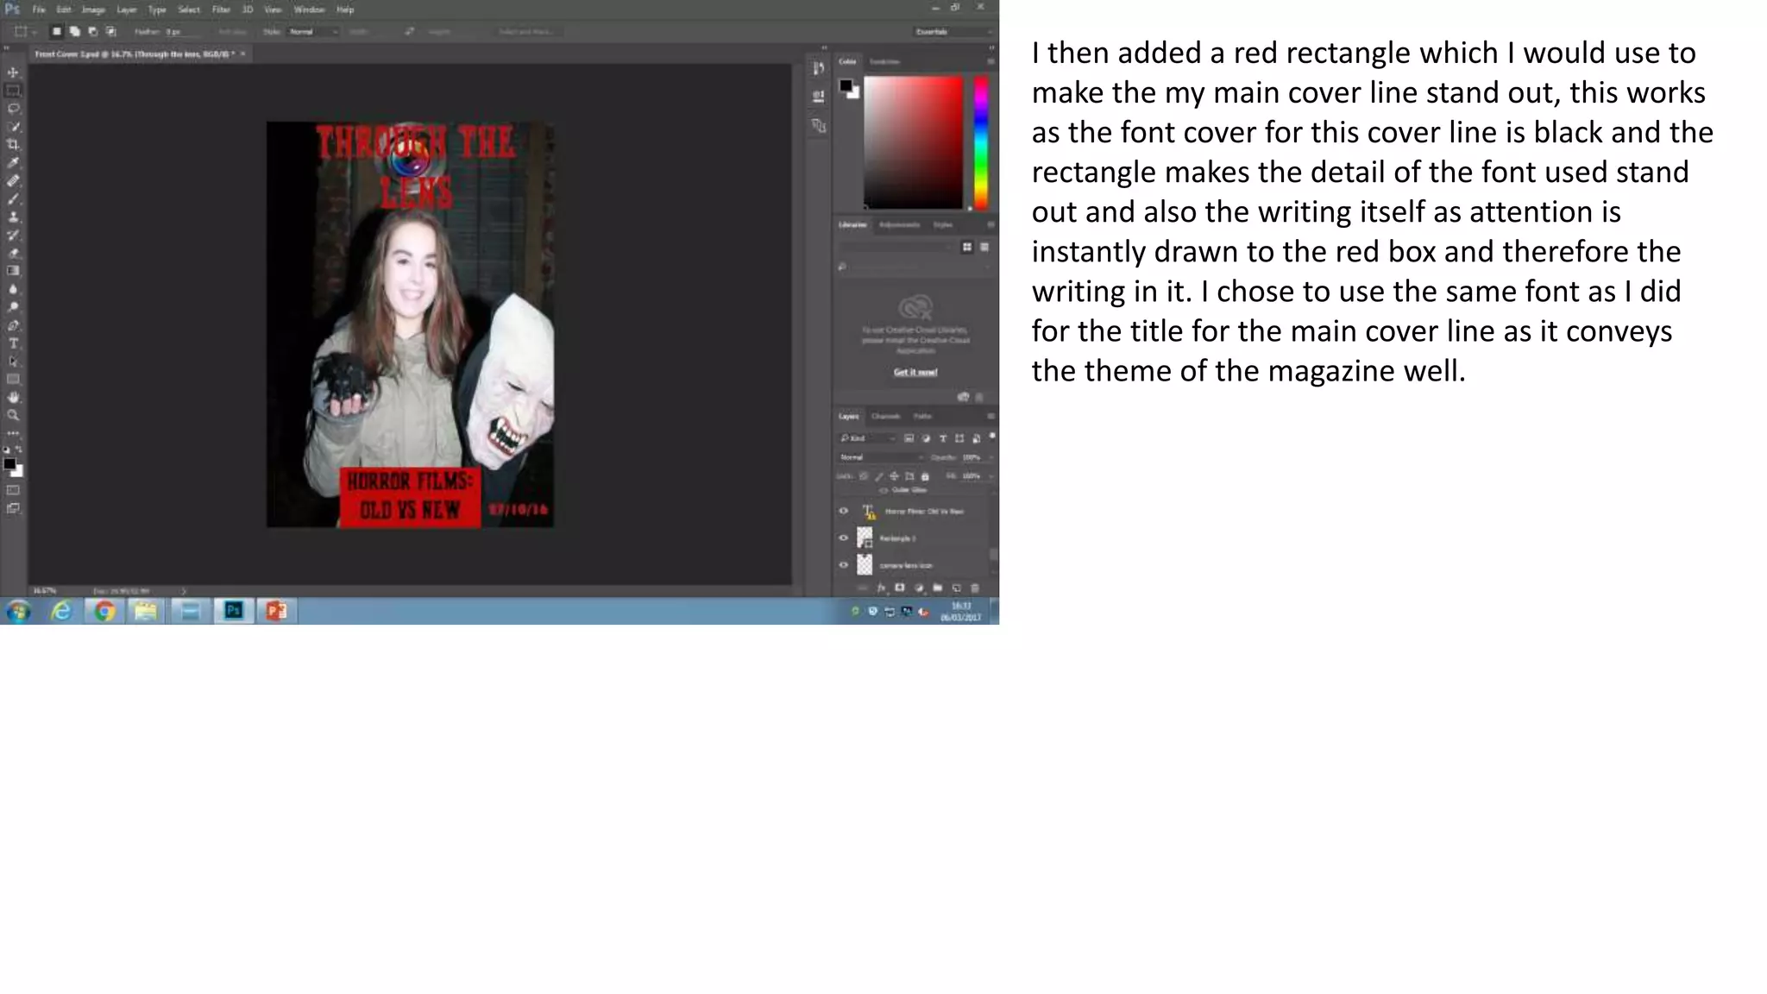Select the Hand tool
The width and height of the screenshot is (1767, 994).
pos(13,398)
